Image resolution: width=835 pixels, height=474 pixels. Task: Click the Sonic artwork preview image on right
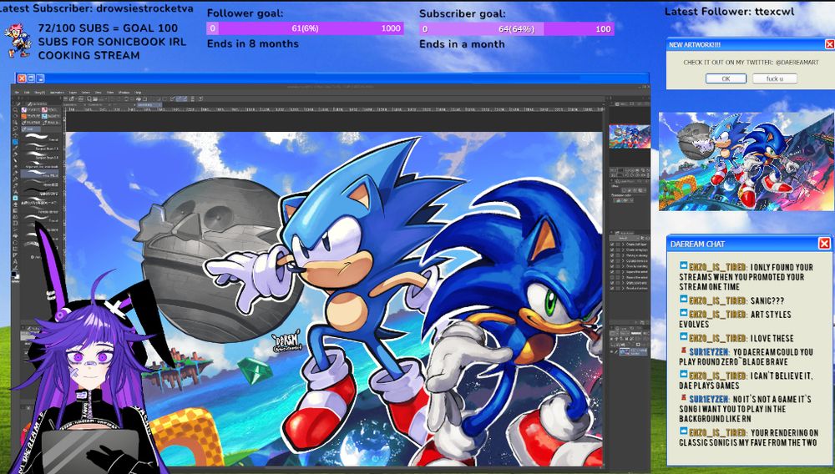click(x=746, y=161)
